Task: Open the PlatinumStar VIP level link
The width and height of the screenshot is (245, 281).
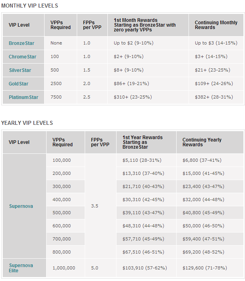Action: point(23,97)
